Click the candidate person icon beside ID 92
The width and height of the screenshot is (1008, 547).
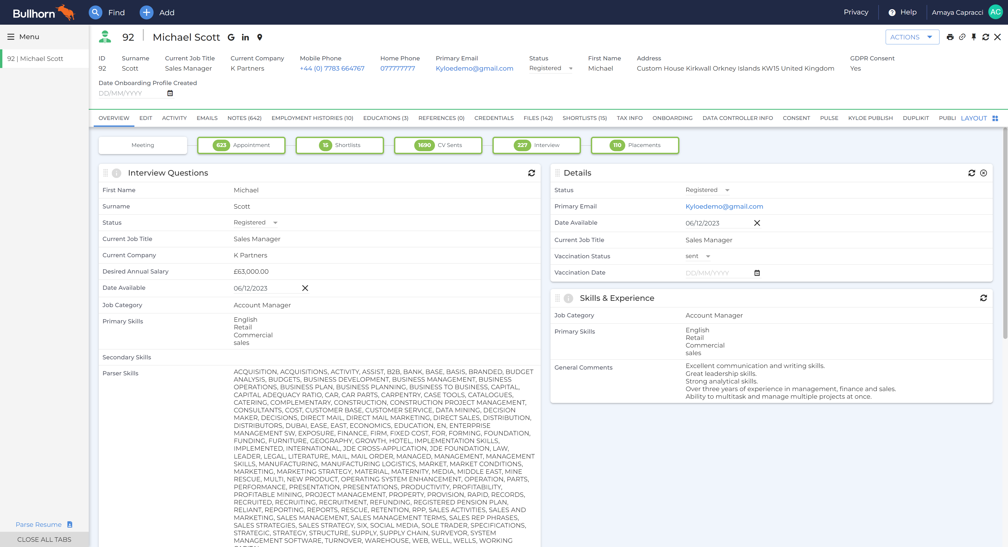(105, 37)
